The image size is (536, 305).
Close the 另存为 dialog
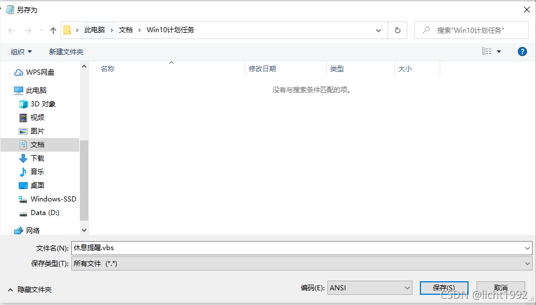[x=527, y=10]
